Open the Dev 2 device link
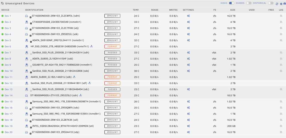 tap(8, 22)
